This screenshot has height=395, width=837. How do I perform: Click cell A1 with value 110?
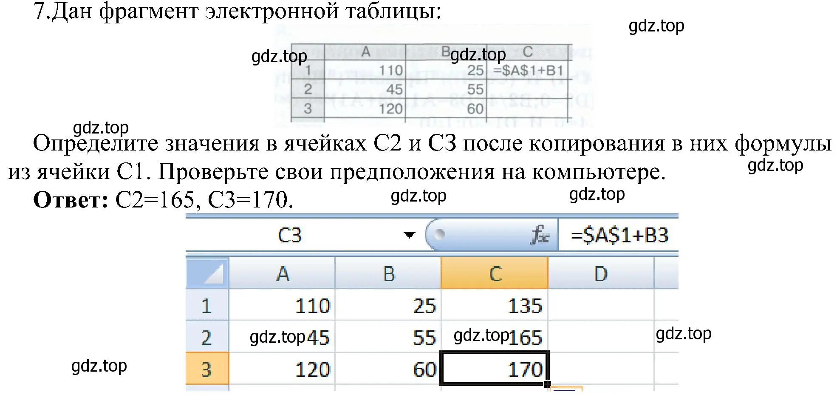[x=282, y=305]
